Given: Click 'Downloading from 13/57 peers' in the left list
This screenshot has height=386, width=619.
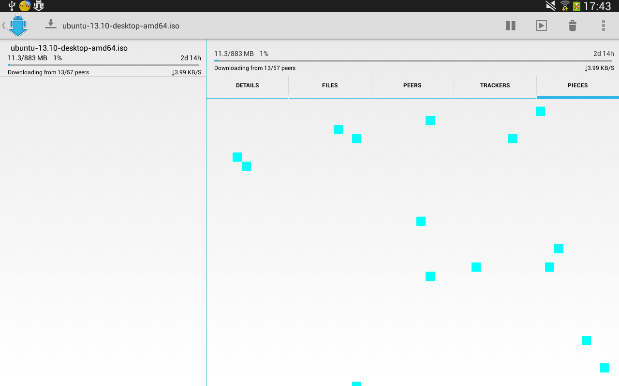Looking at the screenshot, I should pyautogui.click(x=48, y=72).
